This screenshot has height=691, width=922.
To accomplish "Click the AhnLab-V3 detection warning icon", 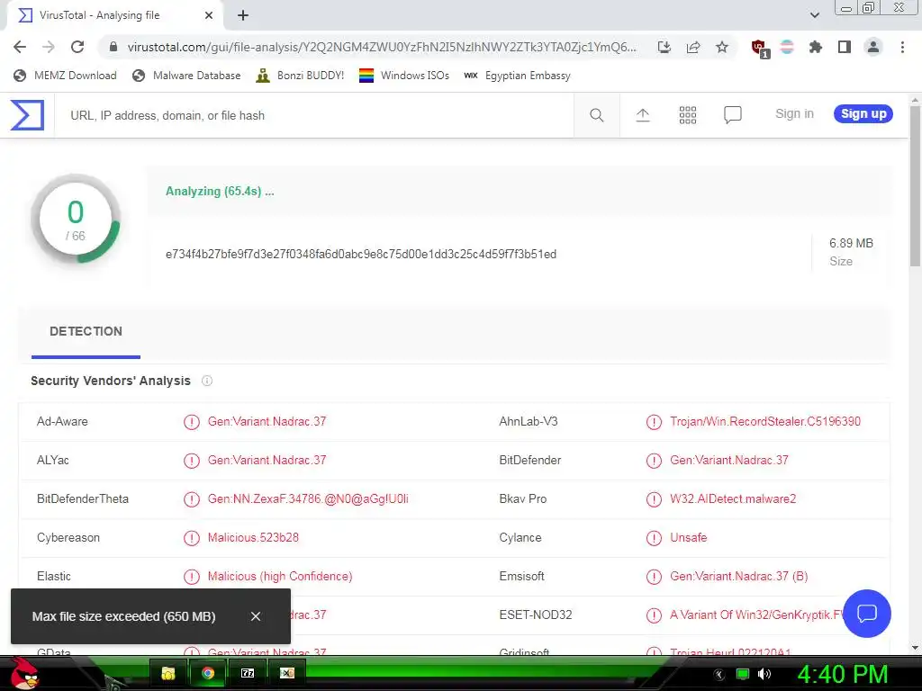I will pyautogui.click(x=654, y=422).
